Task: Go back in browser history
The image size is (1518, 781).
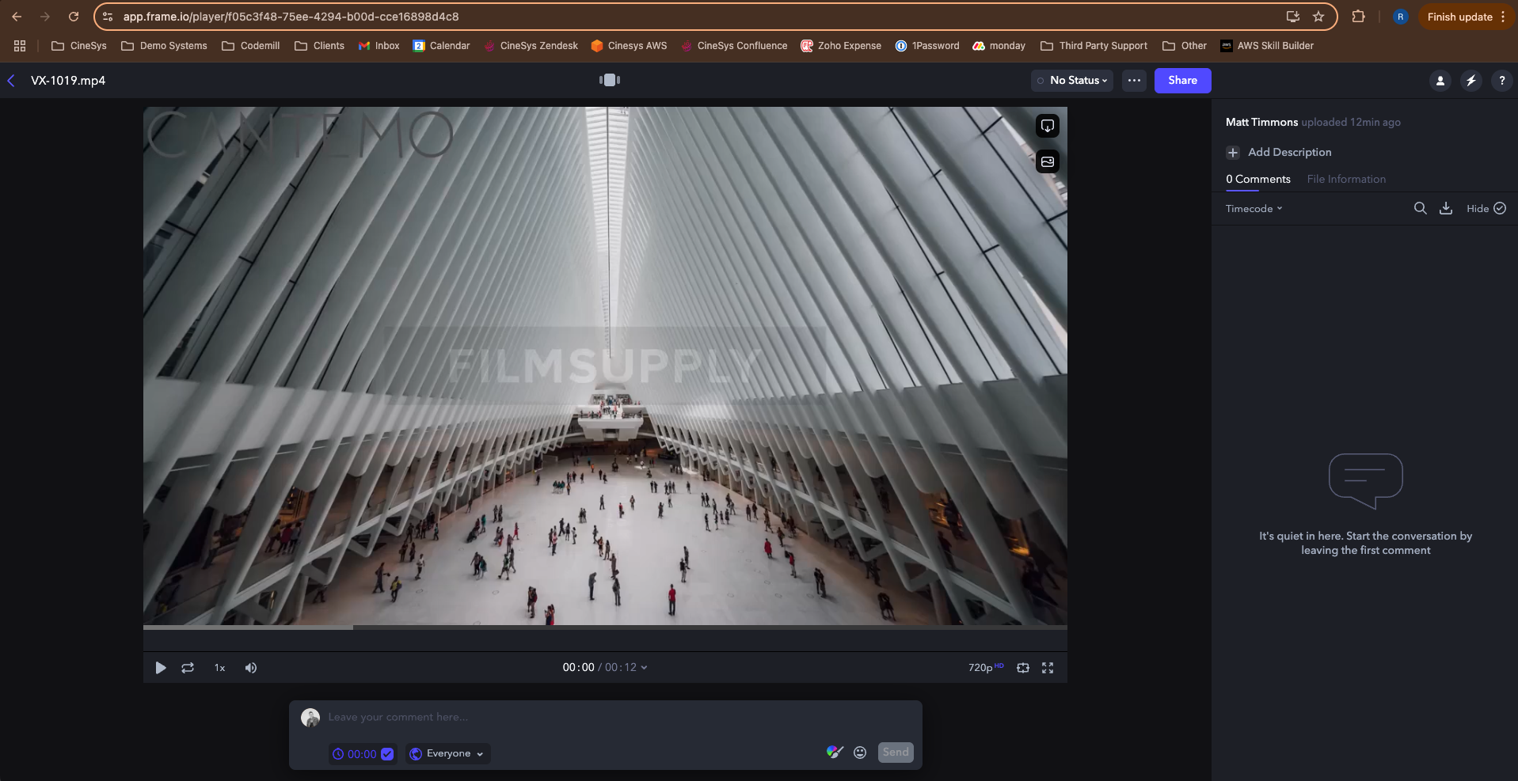Action: (x=17, y=17)
